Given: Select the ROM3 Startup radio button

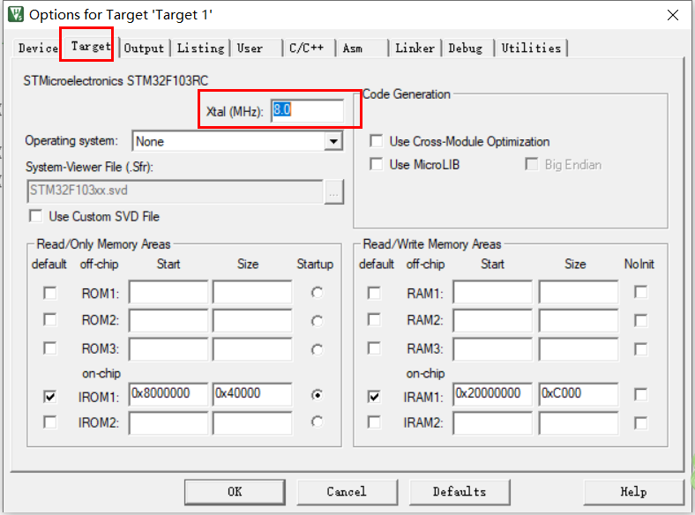Looking at the screenshot, I should point(317,350).
